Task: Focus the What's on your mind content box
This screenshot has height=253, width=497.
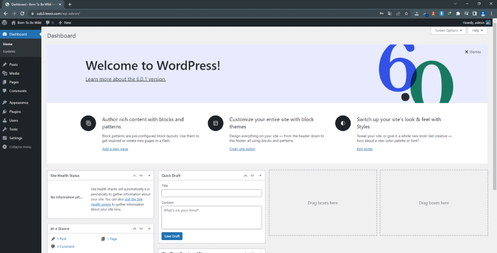Action: pyautogui.click(x=212, y=217)
